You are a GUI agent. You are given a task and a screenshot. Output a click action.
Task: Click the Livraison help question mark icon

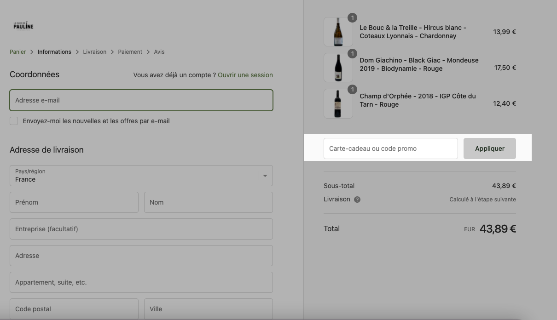click(357, 200)
